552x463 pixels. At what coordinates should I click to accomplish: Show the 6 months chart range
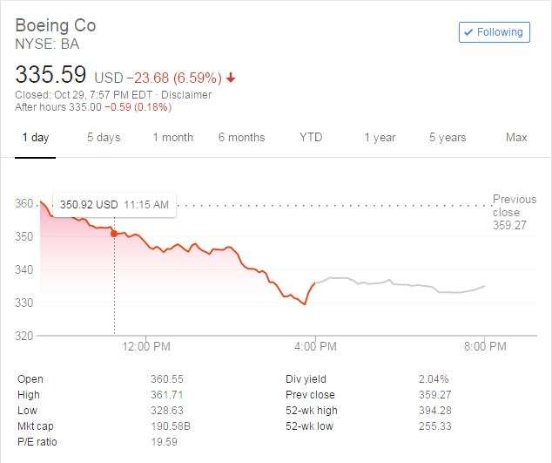pyautogui.click(x=241, y=138)
